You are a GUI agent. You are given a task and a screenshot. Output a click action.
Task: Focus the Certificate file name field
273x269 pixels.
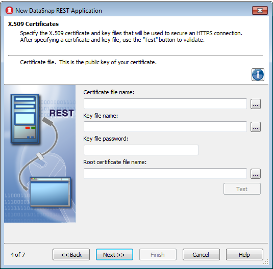[165, 103]
